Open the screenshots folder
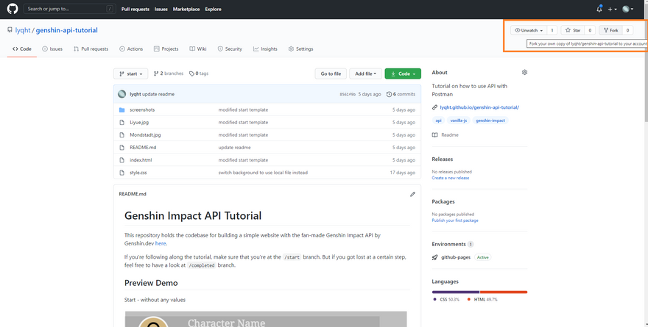Viewport: 648px width, 327px height. click(x=142, y=109)
